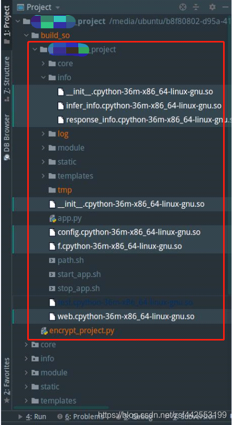Collapse the build_so folder chevron

(27, 36)
